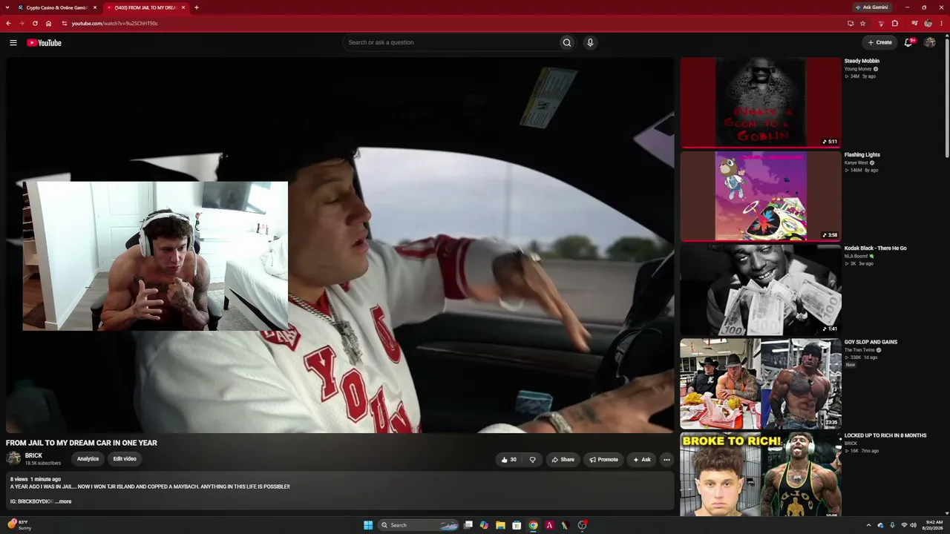Open the YouTube notifications bell
950x534 pixels.
click(x=908, y=42)
